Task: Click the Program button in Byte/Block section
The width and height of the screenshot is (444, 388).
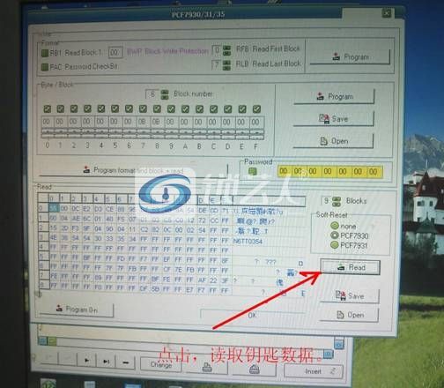Action: [x=334, y=96]
